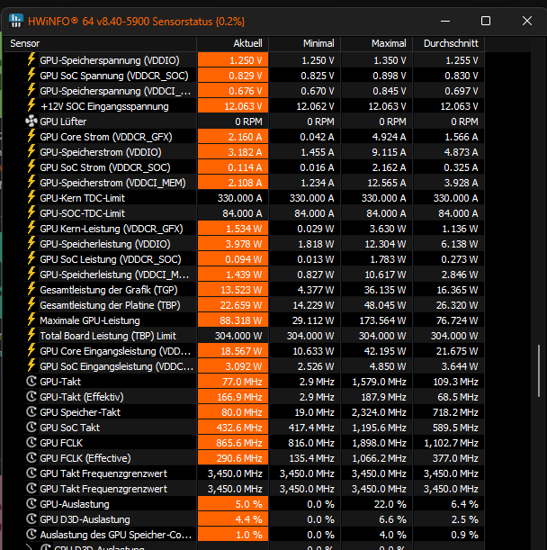The width and height of the screenshot is (547, 550).
Task: Click lightning icon of GPU SoC Strom row
Action: point(31,167)
